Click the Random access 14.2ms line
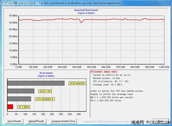Image resolution: width=172 pixels, height=126 pixels. pyautogui.click(x=106, y=78)
